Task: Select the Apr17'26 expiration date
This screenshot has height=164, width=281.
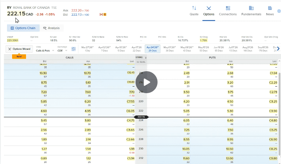Action: 136,49
